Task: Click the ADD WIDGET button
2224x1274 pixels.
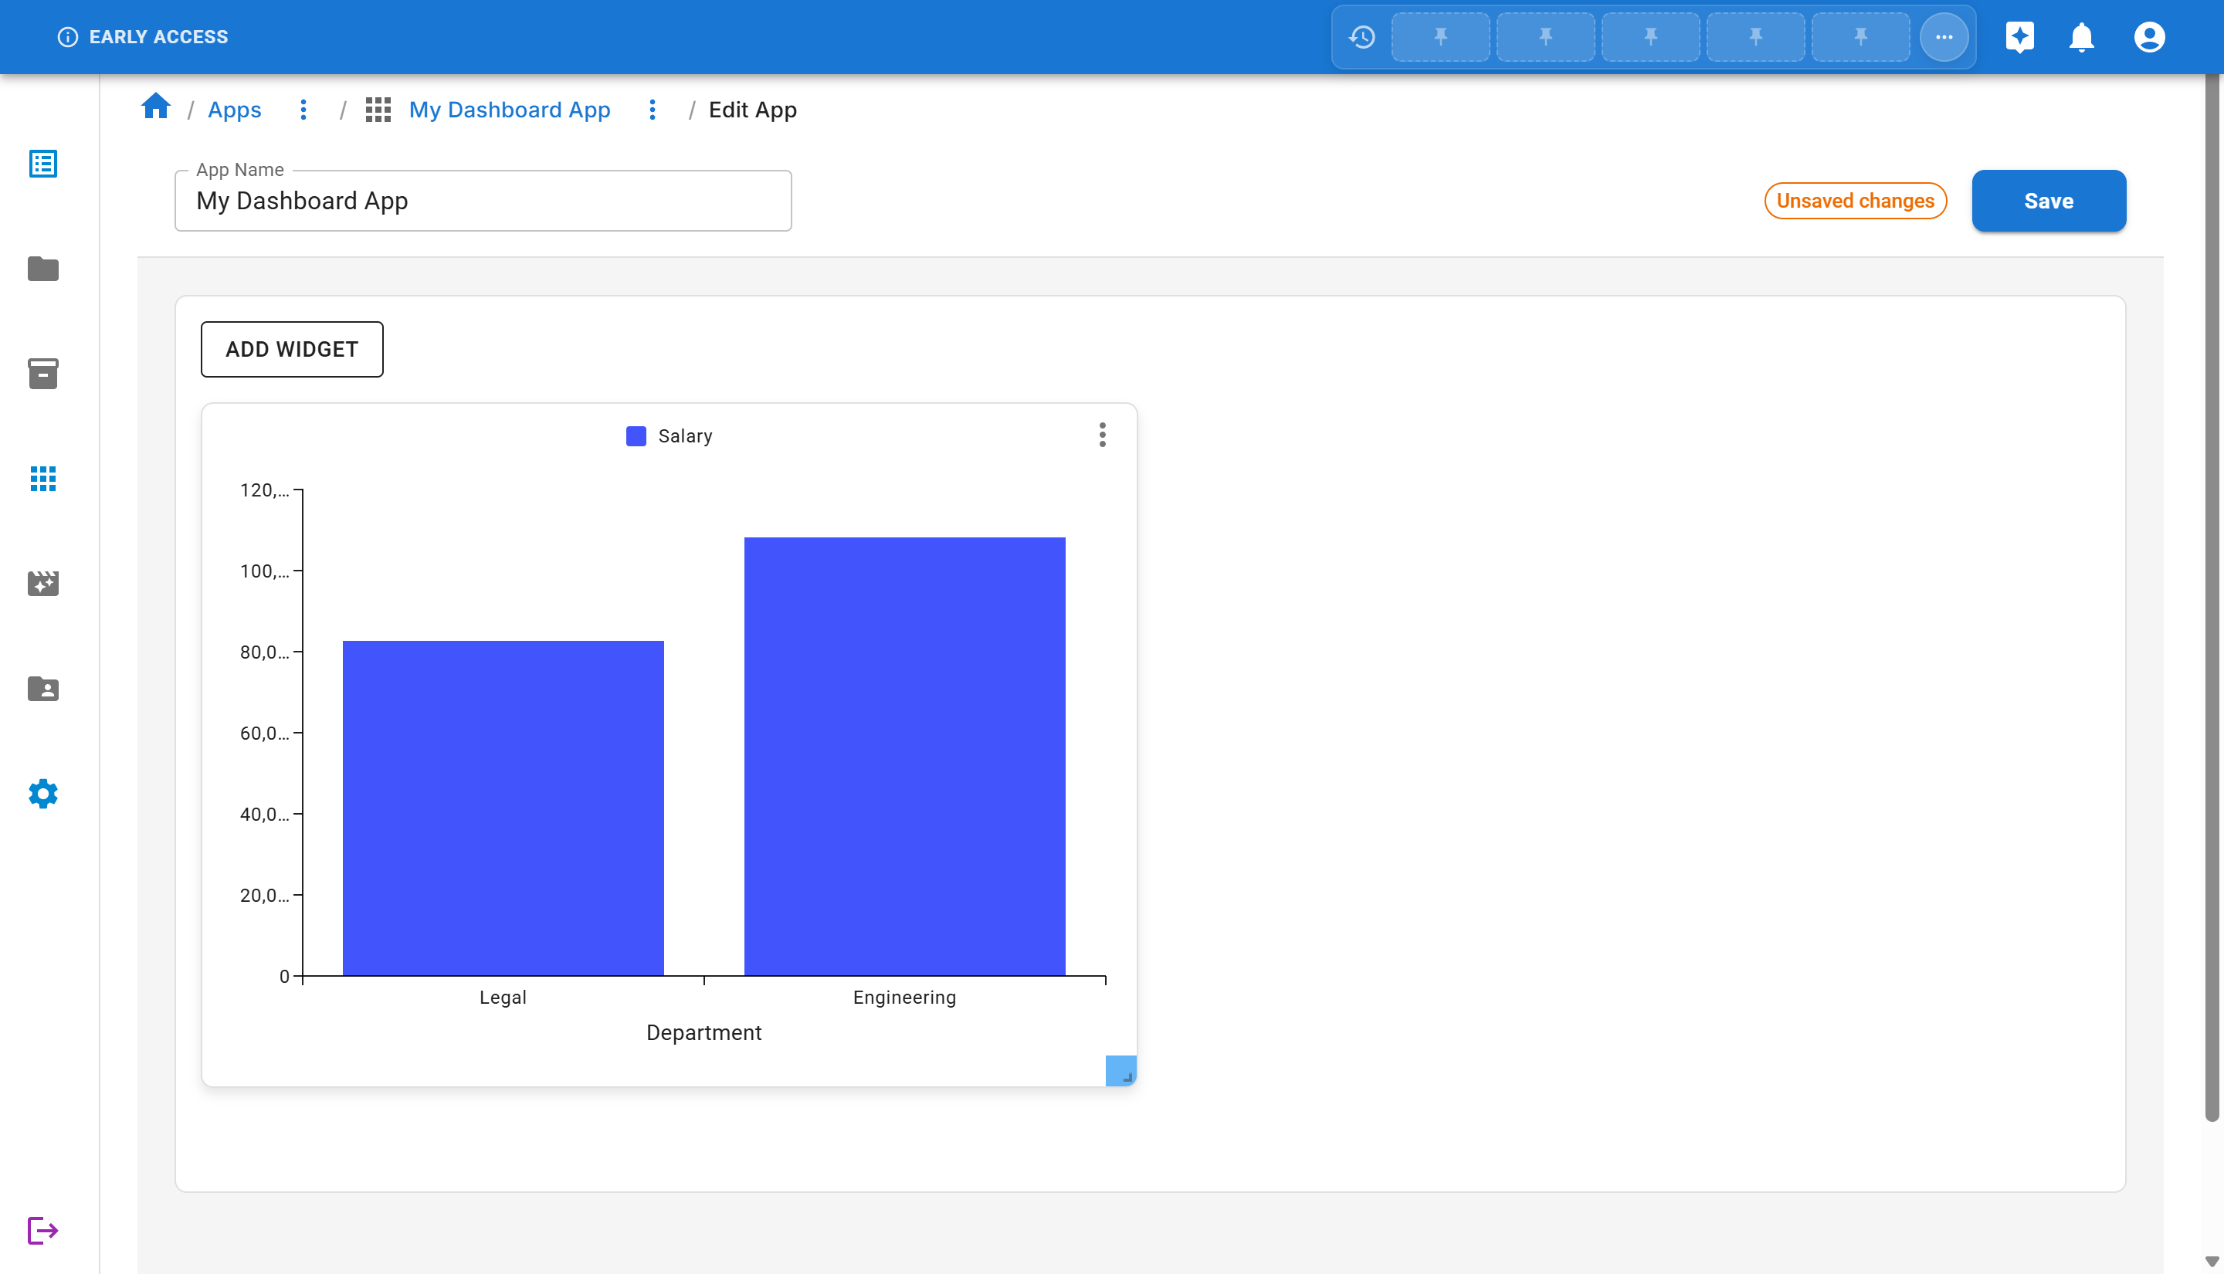Action: coord(292,349)
